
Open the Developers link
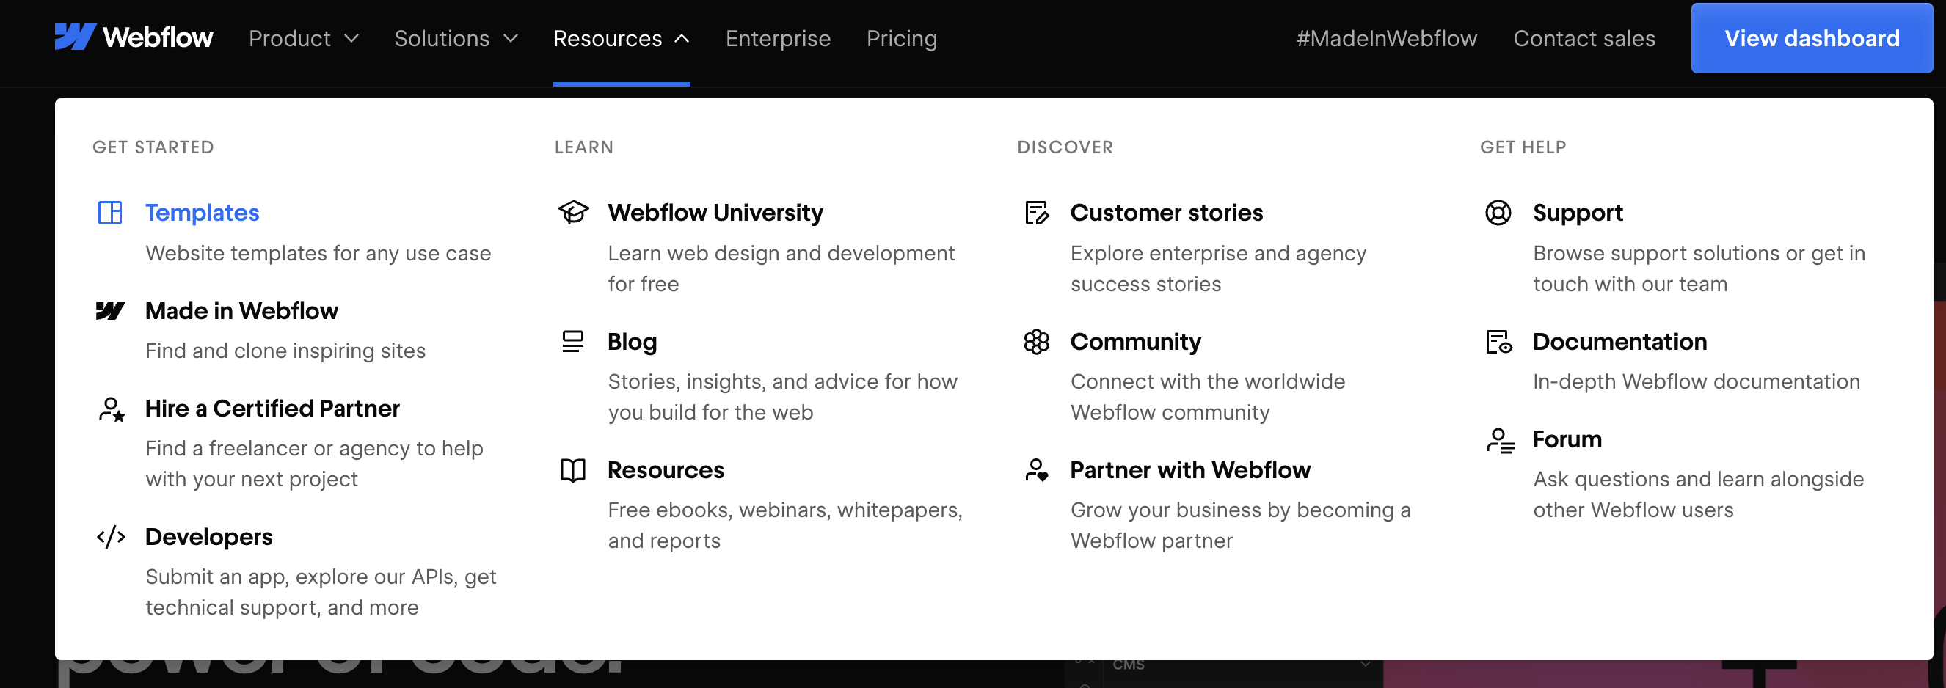208,537
